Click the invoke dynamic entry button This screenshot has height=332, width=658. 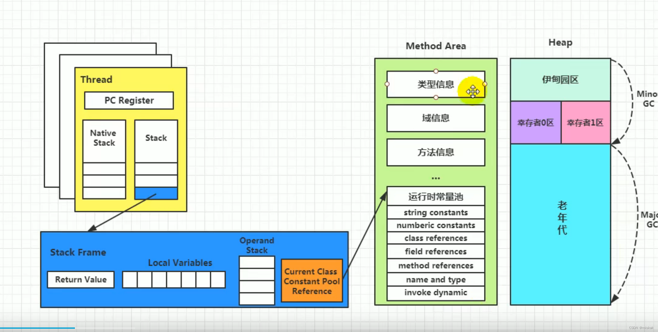coord(433,293)
